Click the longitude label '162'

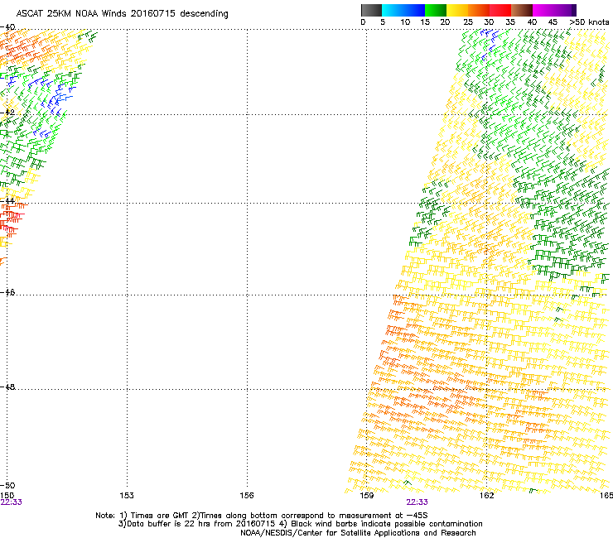point(486,496)
